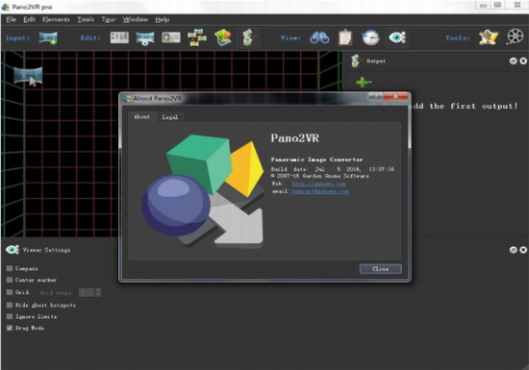Switch to the Legal tab
The height and width of the screenshot is (370, 529).
pyautogui.click(x=169, y=117)
